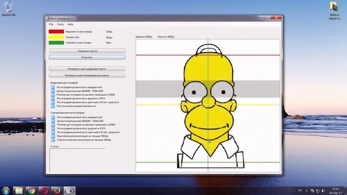Click the 'Загрузить фото' button
This screenshot has width=347, height=195.
87,51
